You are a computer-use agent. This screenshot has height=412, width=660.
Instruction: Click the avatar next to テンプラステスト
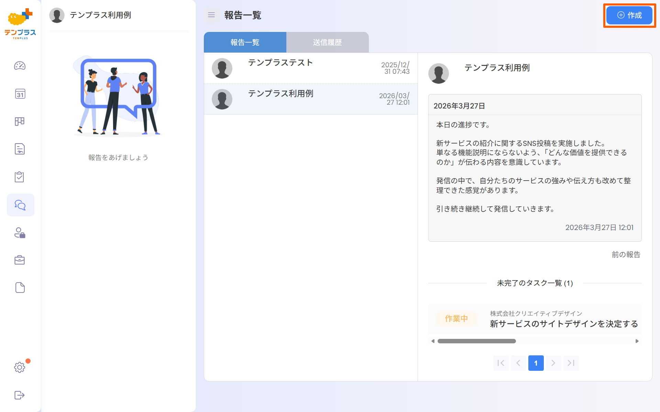(x=222, y=68)
